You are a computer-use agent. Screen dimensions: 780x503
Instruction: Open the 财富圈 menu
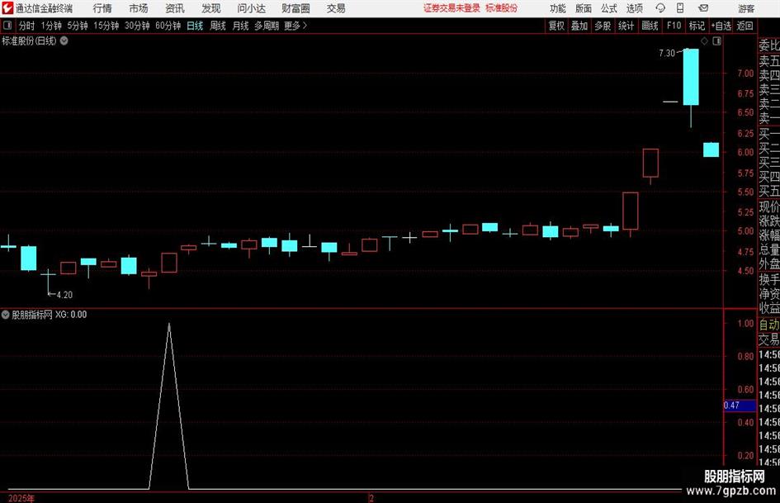295,8
